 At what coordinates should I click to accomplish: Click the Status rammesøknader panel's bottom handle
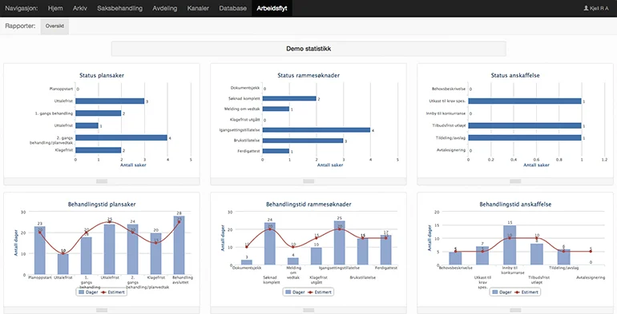[x=308, y=181]
